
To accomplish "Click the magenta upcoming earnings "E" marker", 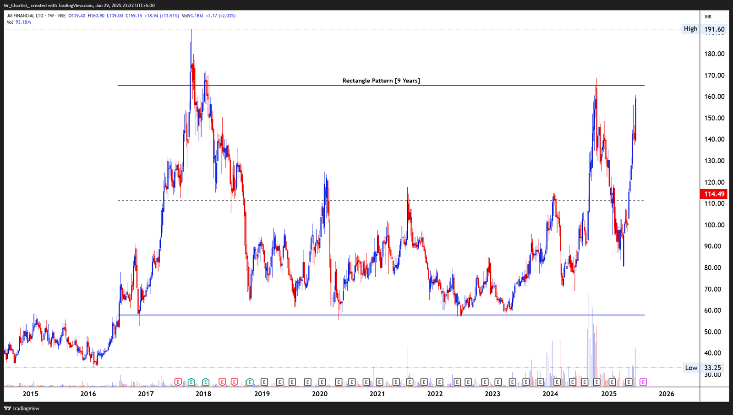I will [643, 381].
